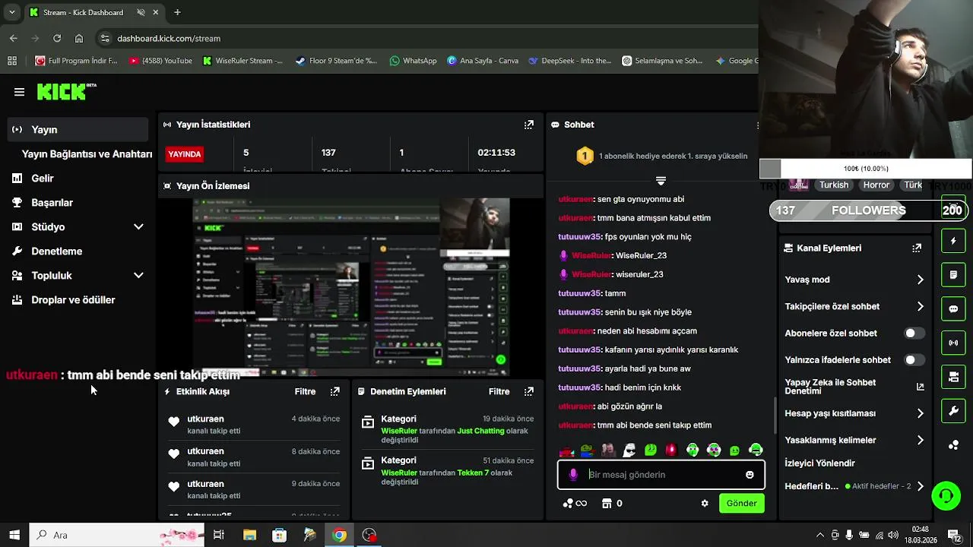The height and width of the screenshot is (547, 973).
Task: Toggle Abonelere özel sohbet switch
Action: tap(914, 333)
